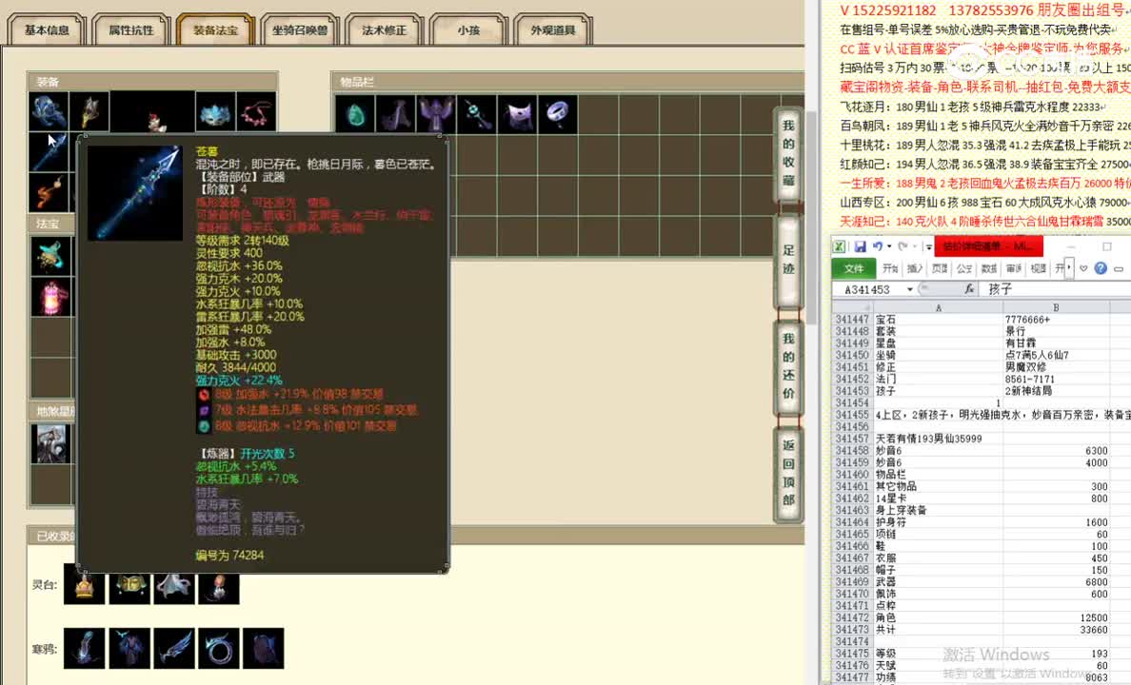Click the Save icon in Excel toolbar
1131x685 pixels.
(x=861, y=246)
